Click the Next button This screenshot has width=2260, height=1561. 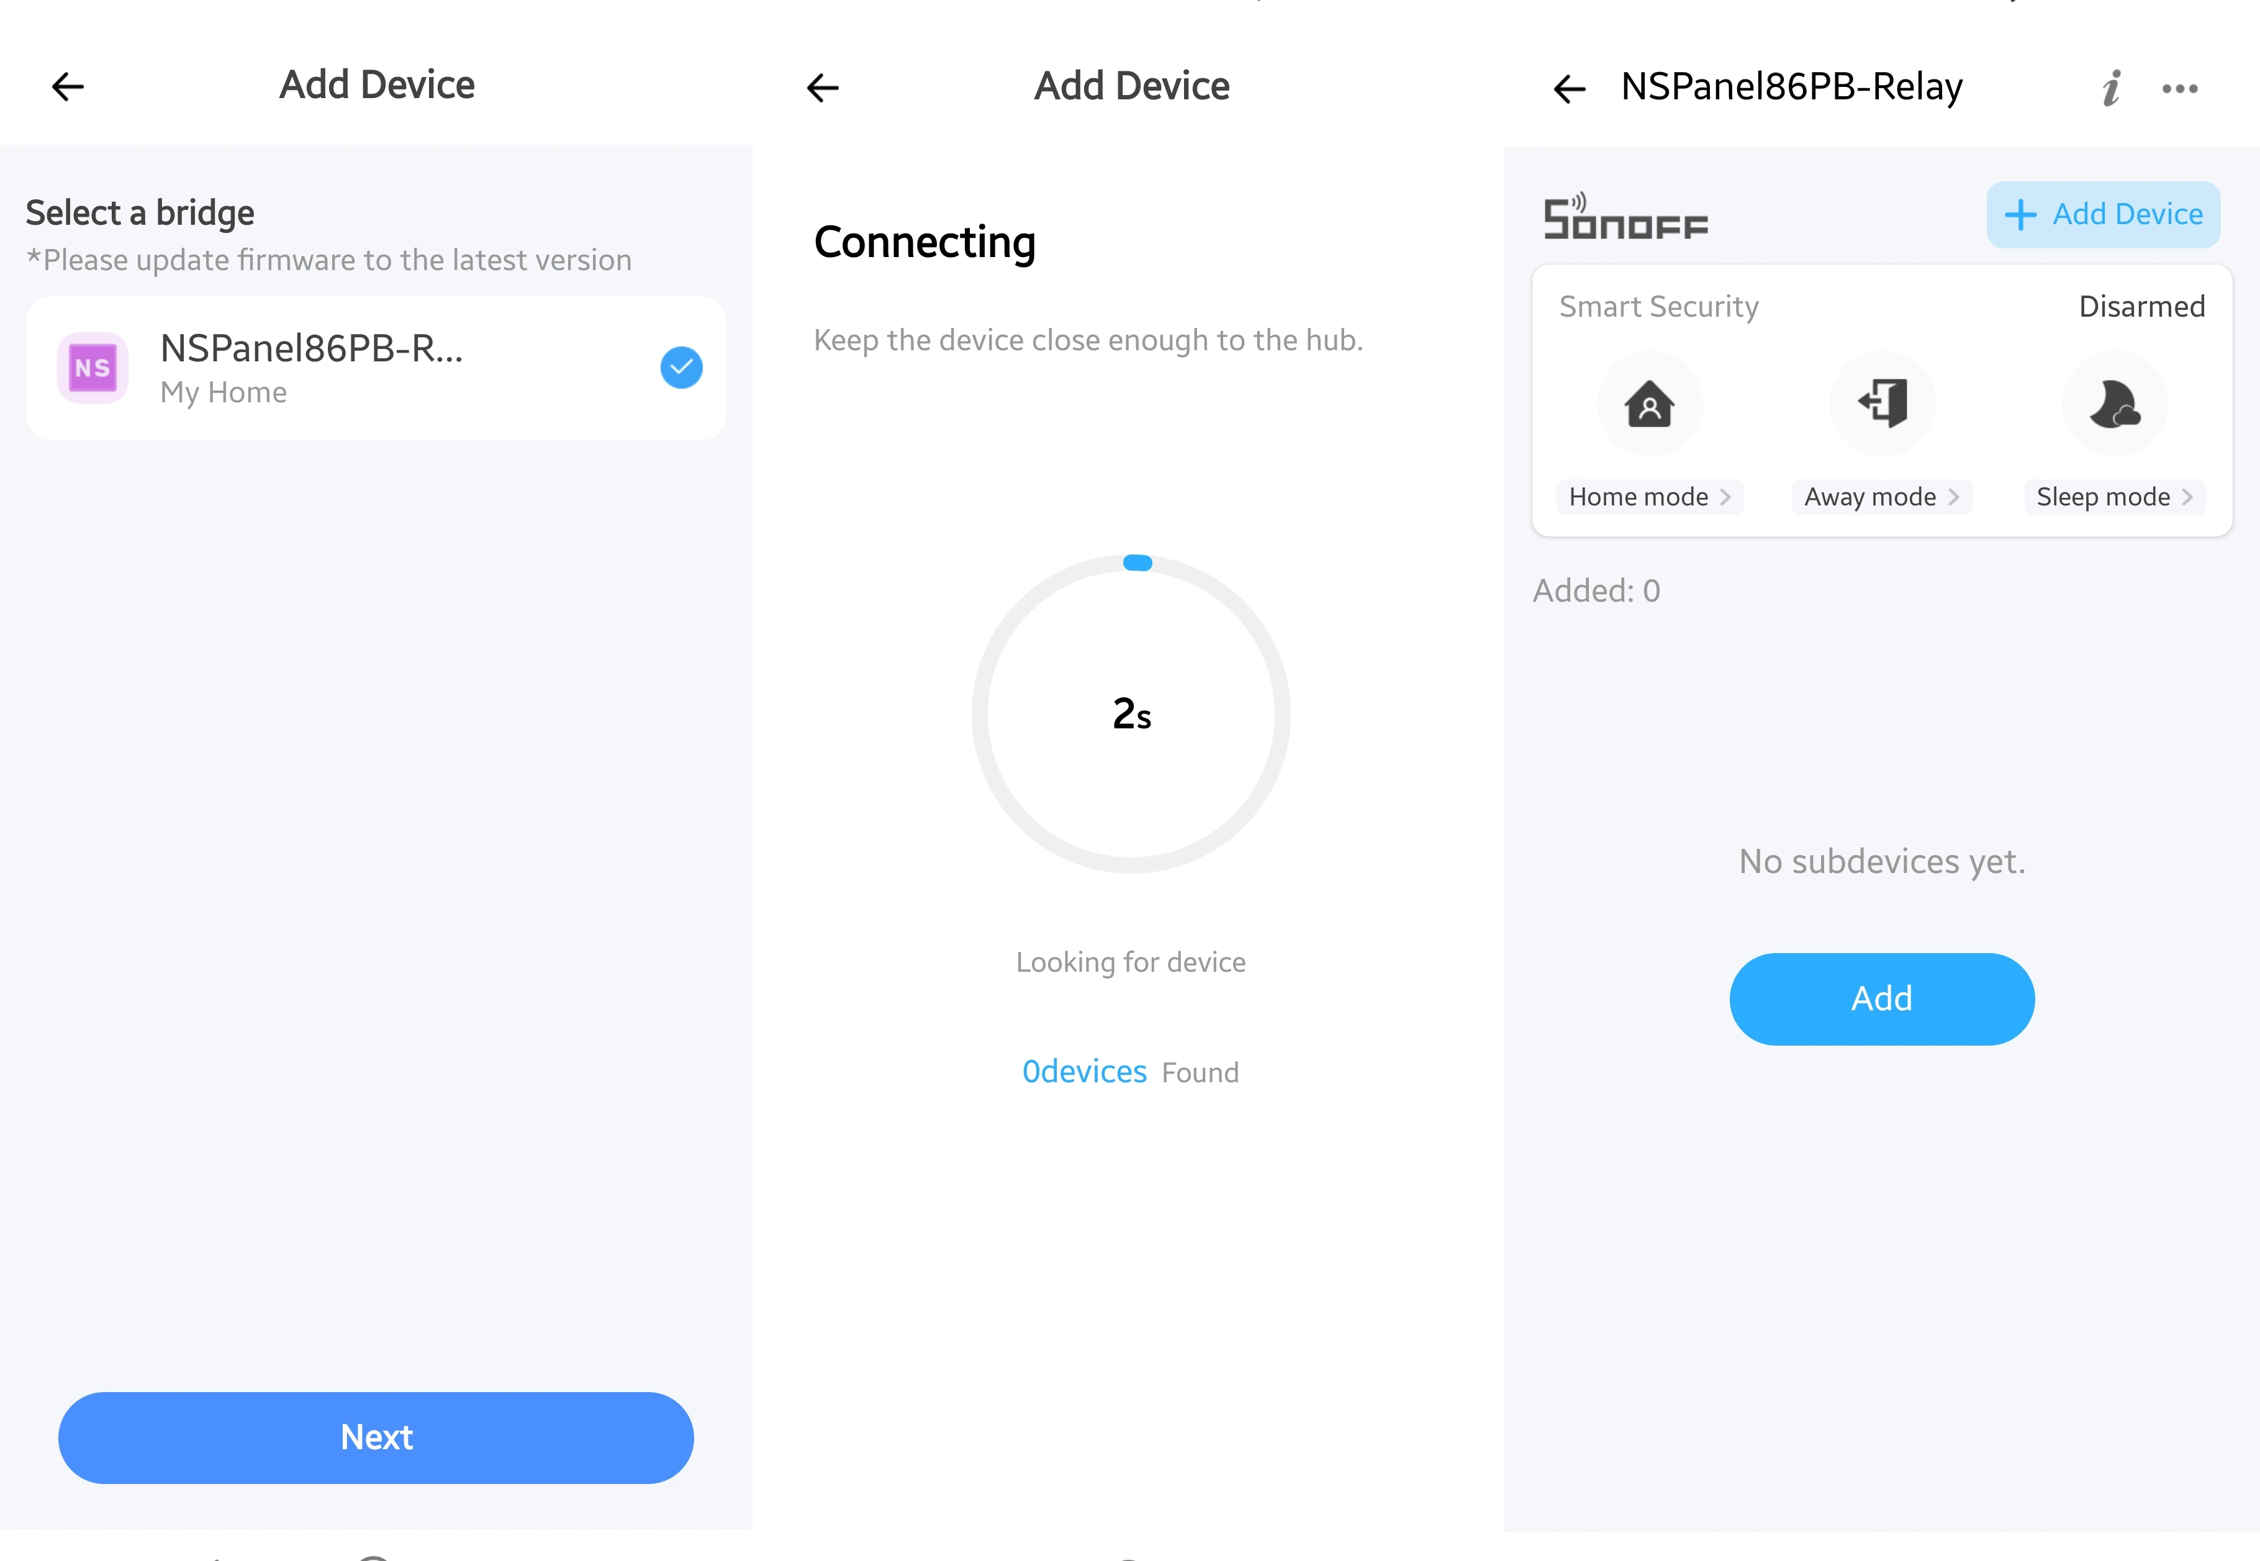click(x=376, y=1438)
